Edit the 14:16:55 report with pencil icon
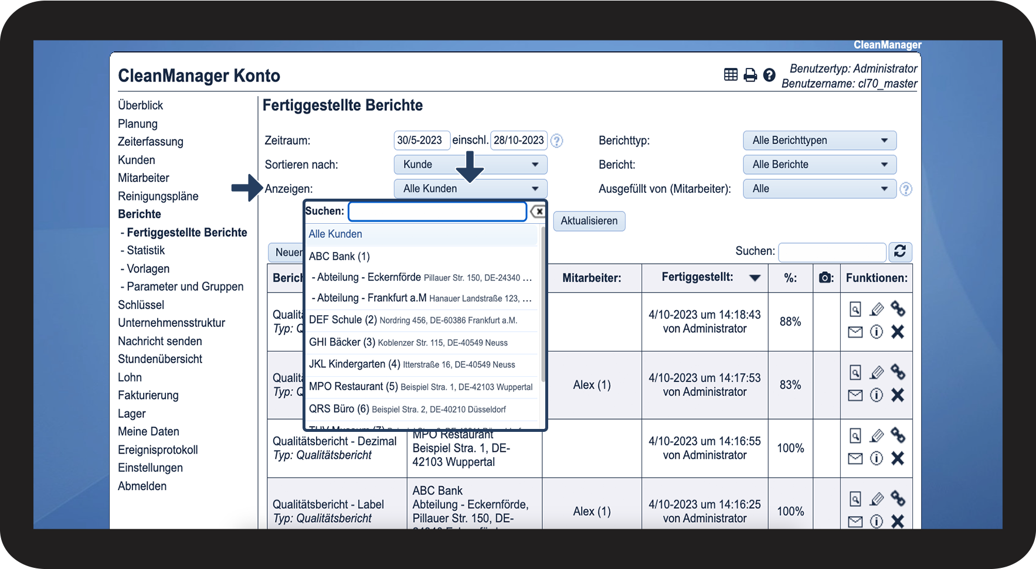 [877, 435]
